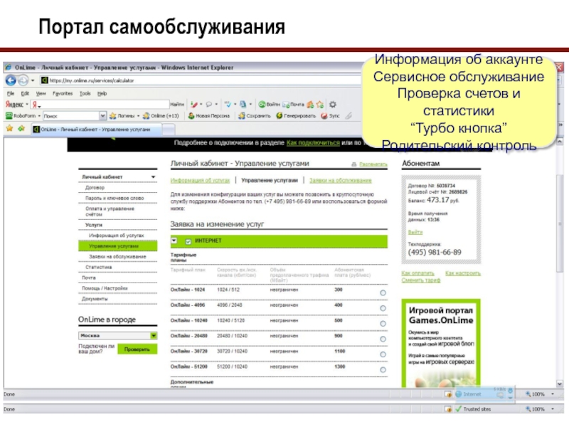Image resolution: width=569 pixels, height=427 pixels.
Task: Open the View menu
Action: pyautogui.click(x=41, y=94)
